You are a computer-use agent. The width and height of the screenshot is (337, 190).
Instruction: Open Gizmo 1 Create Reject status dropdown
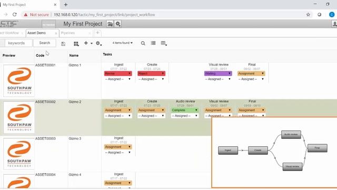coord(151,73)
